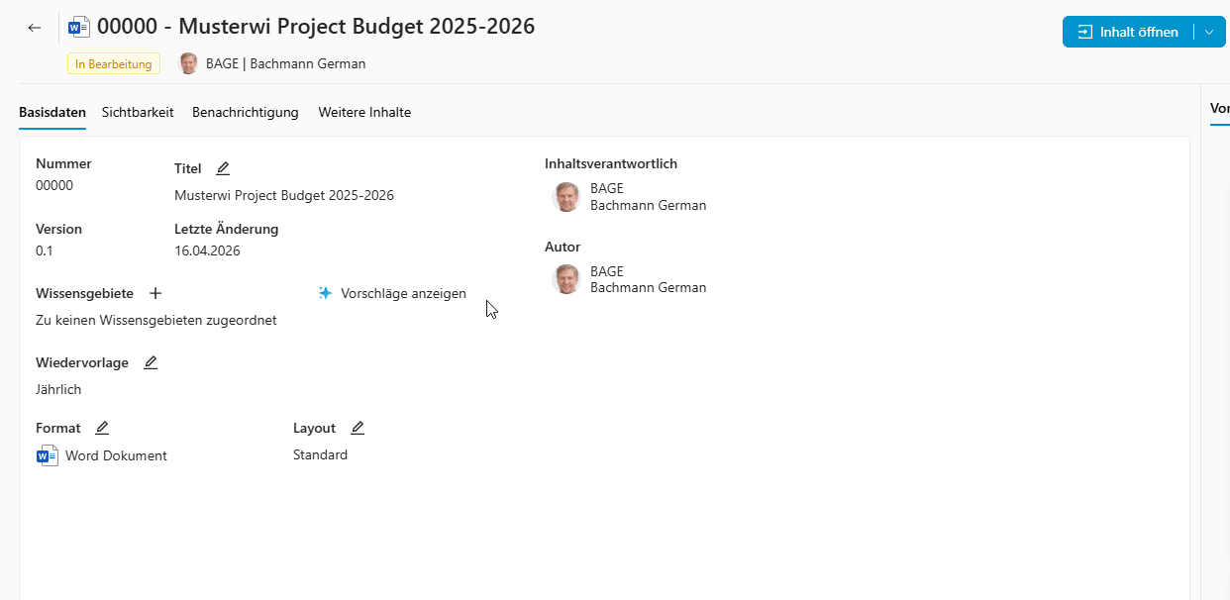Edit the Wiedervorlage setting pencil icon
The height and width of the screenshot is (600, 1230).
point(150,362)
